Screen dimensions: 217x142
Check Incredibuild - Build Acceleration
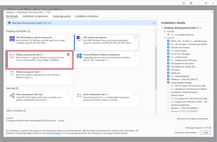pos(168,92)
